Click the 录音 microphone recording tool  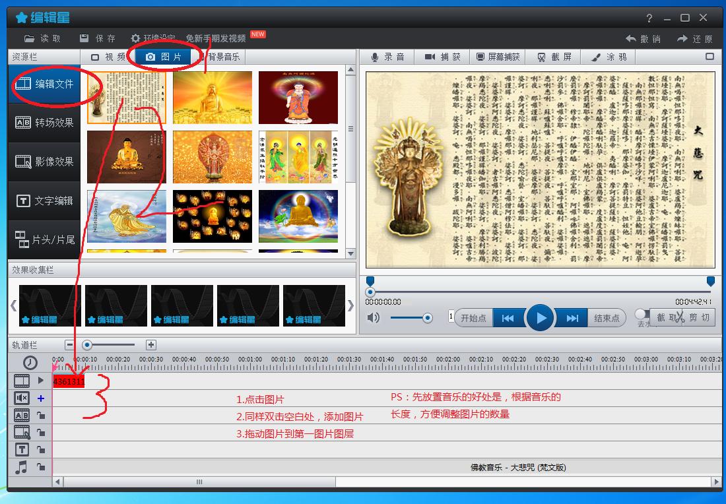point(387,57)
